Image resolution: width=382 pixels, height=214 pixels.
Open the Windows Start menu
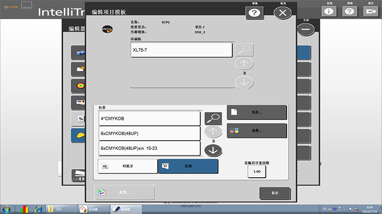(x=6, y=209)
